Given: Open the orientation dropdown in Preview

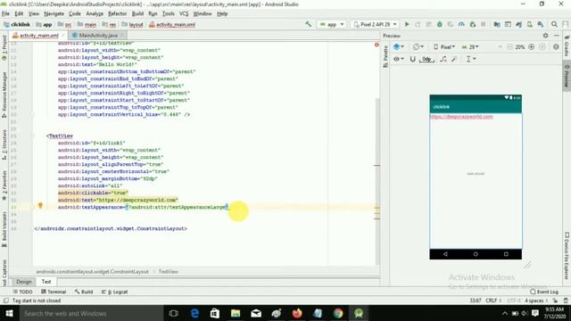Looking at the screenshot, I should [x=418, y=47].
